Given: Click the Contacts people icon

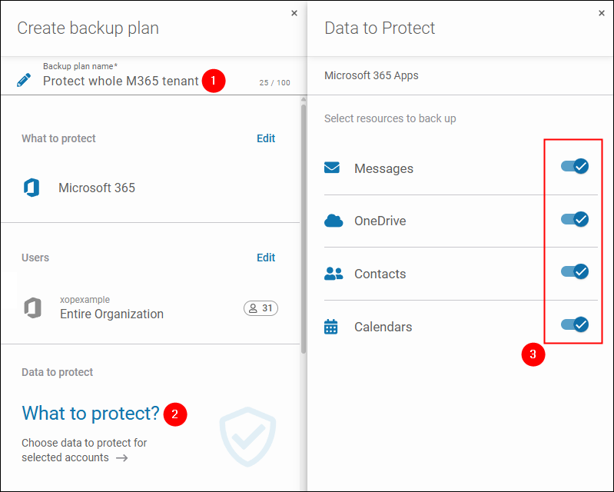Looking at the screenshot, I should click(334, 274).
